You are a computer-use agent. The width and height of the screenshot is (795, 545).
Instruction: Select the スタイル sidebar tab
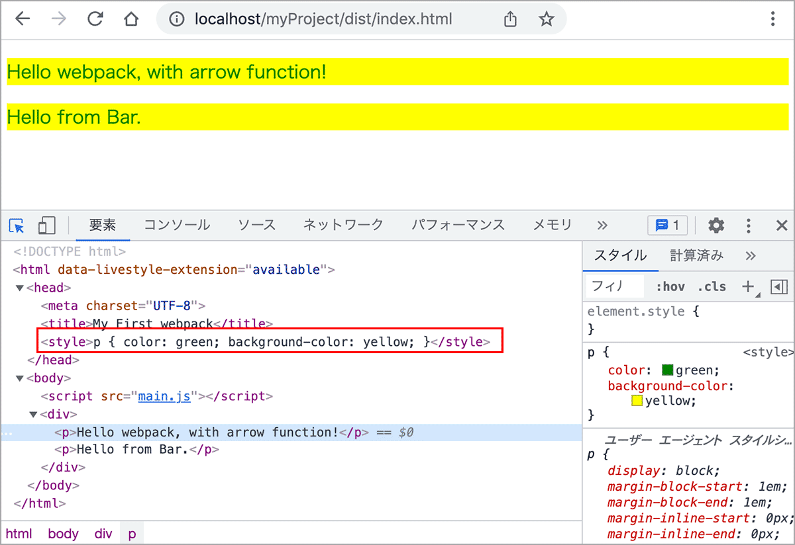pyautogui.click(x=620, y=256)
